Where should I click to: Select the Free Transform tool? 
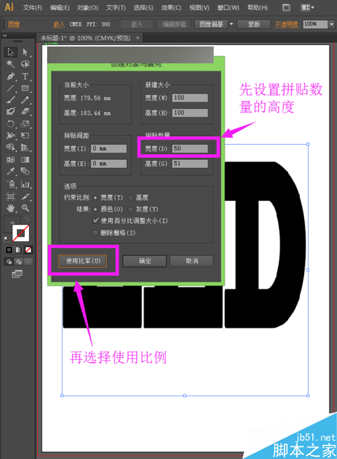click(x=25, y=135)
